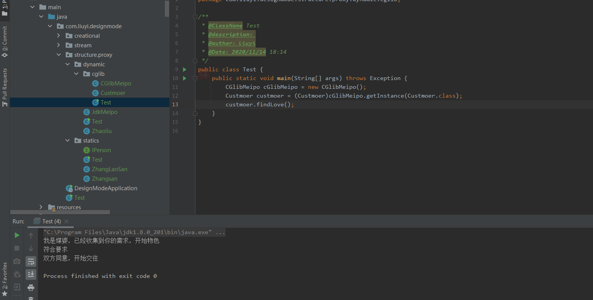Click the cglib folder icon

pyautogui.click(x=87, y=74)
